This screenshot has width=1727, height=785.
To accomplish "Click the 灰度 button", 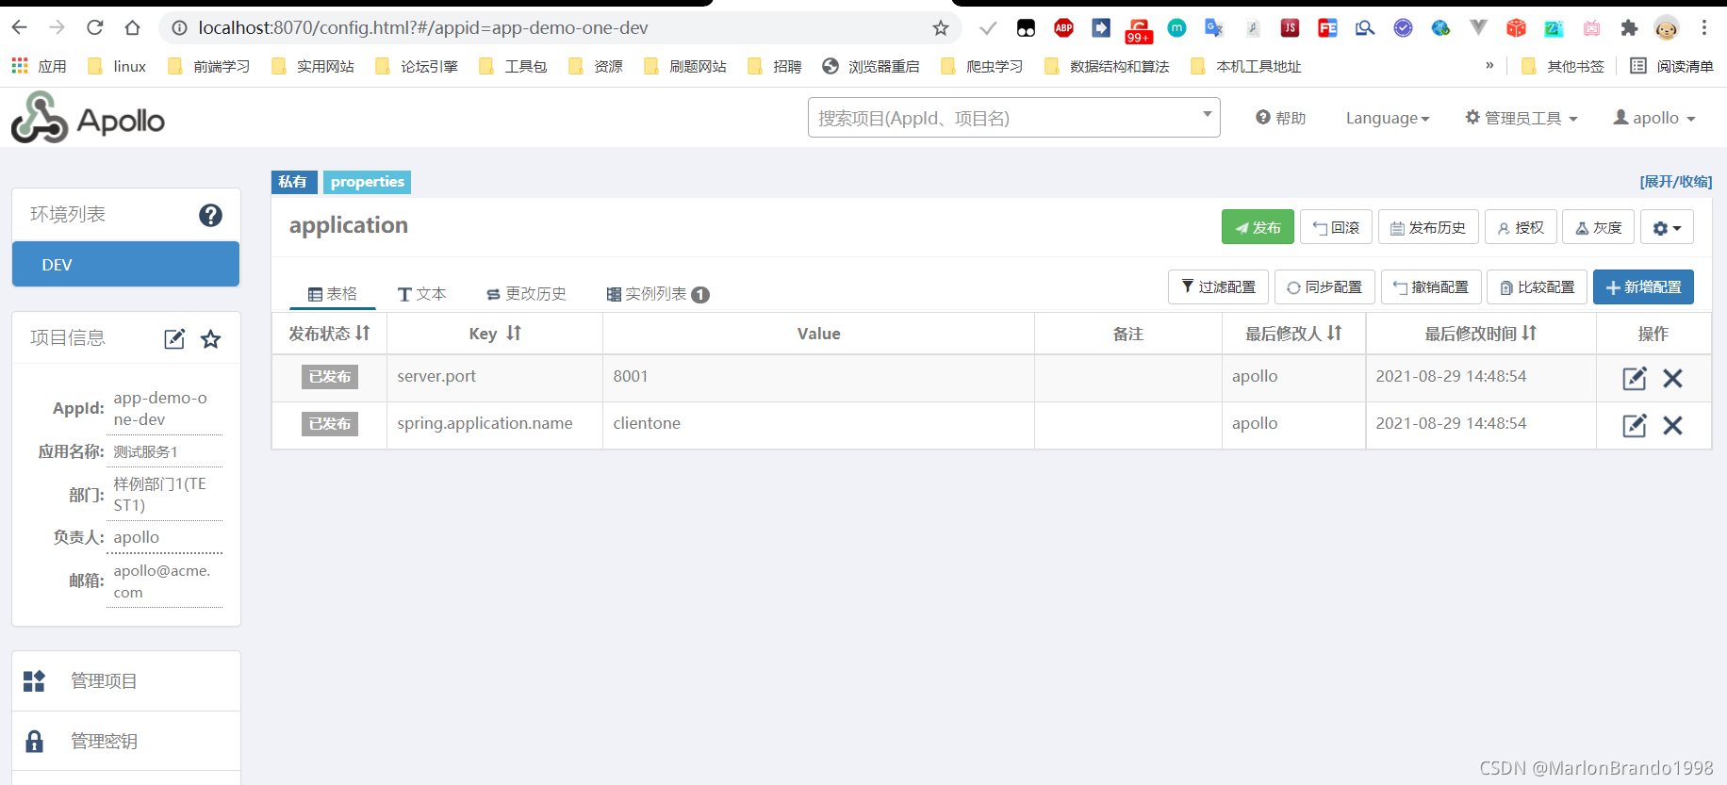I will pyautogui.click(x=1599, y=228).
